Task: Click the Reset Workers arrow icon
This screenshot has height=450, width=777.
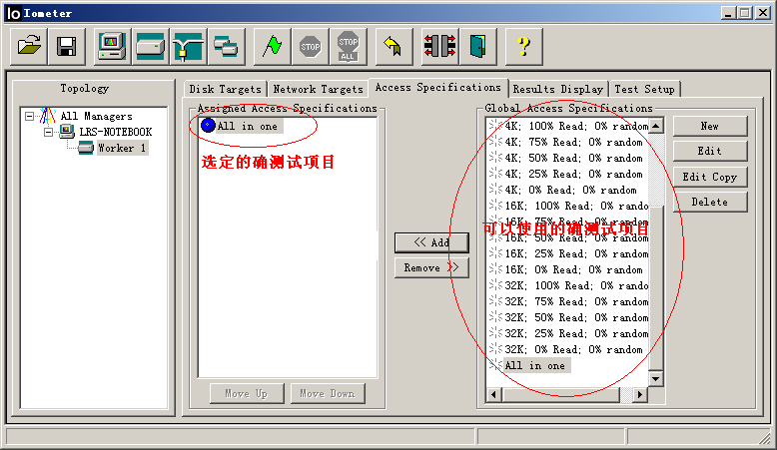Action: click(393, 46)
